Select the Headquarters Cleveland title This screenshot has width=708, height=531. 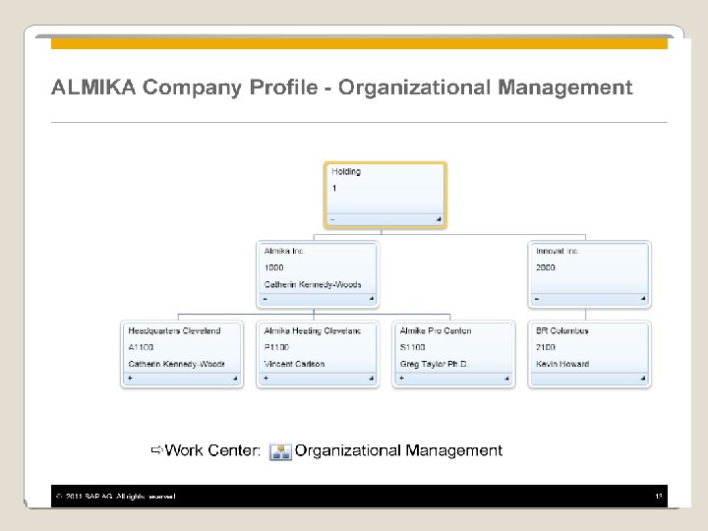(x=174, y=330)
